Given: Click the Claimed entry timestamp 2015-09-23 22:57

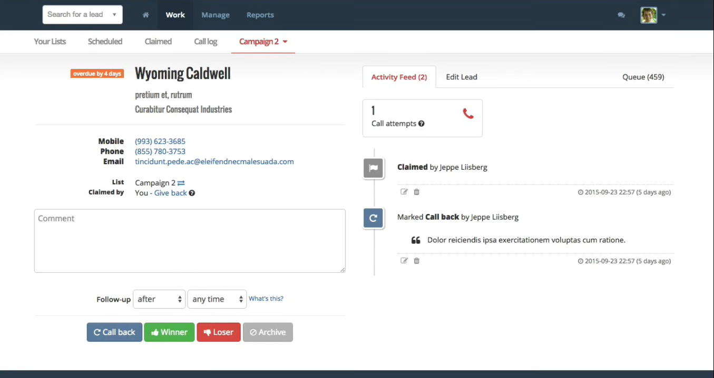Looking at the screenshot, I should point(624,192).
